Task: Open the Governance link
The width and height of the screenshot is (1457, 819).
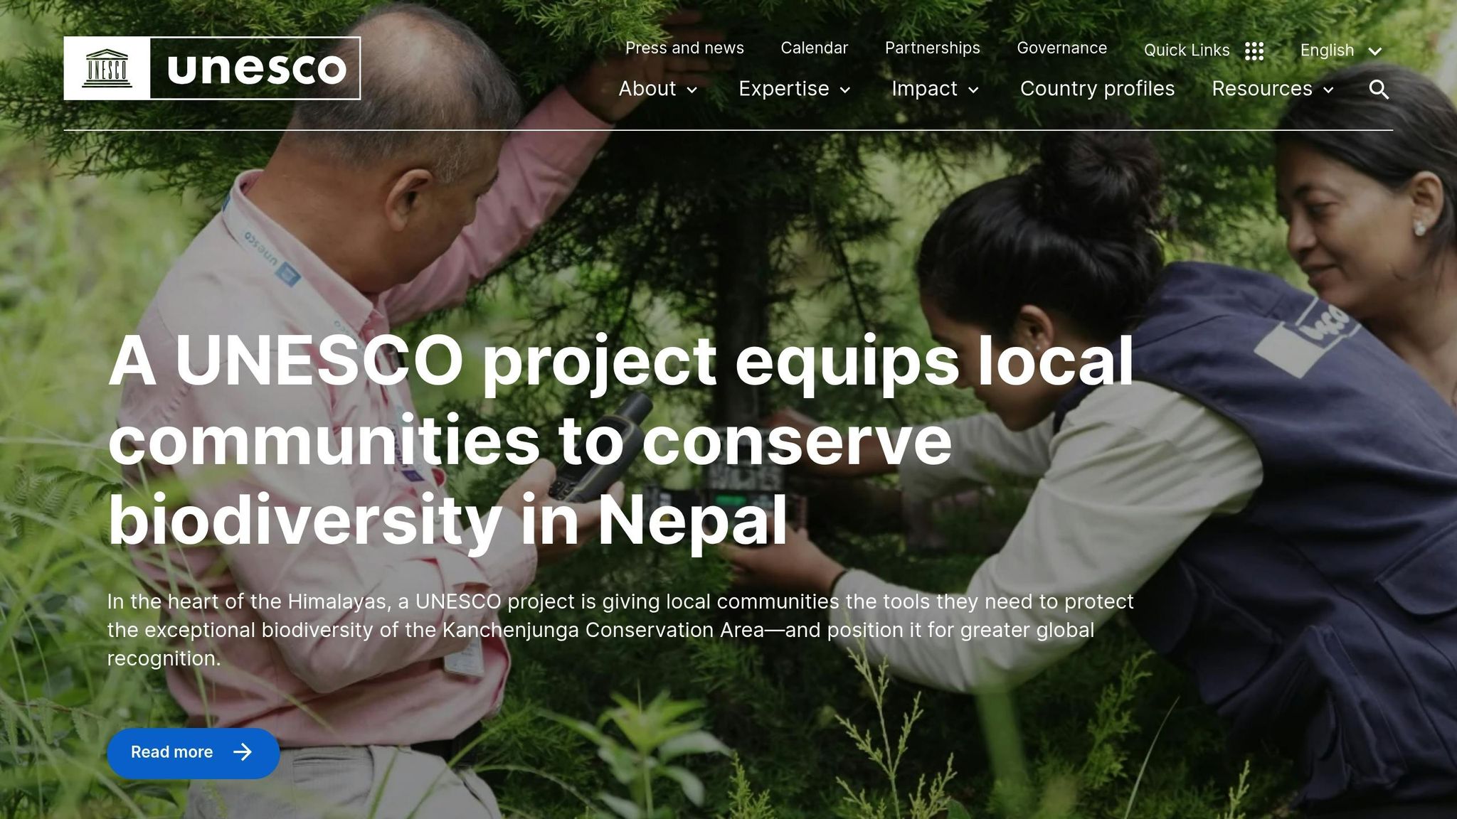Action: [x=1062, y=48]
